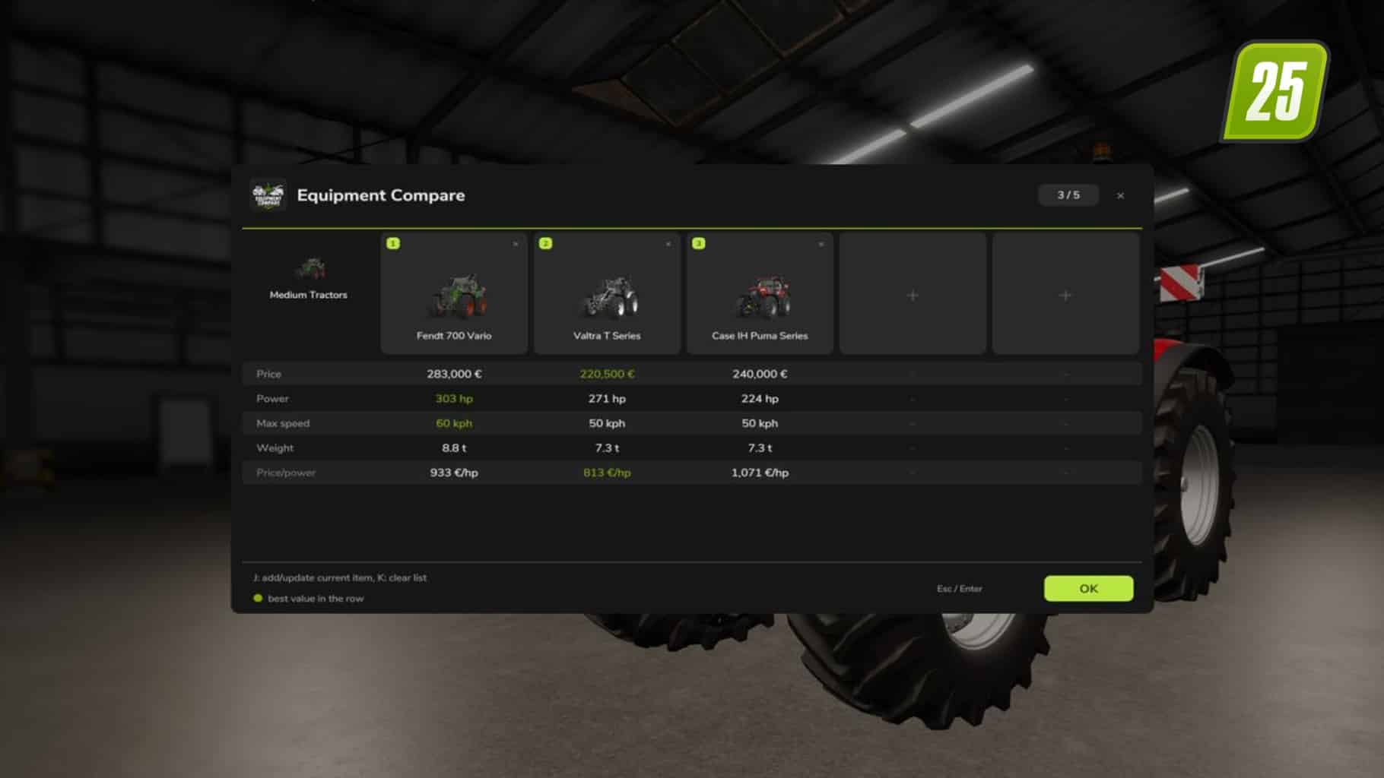Click the Equipment Compare logo icon
1384x778 pixels.
pyautogui.click(x=268, y=195)
